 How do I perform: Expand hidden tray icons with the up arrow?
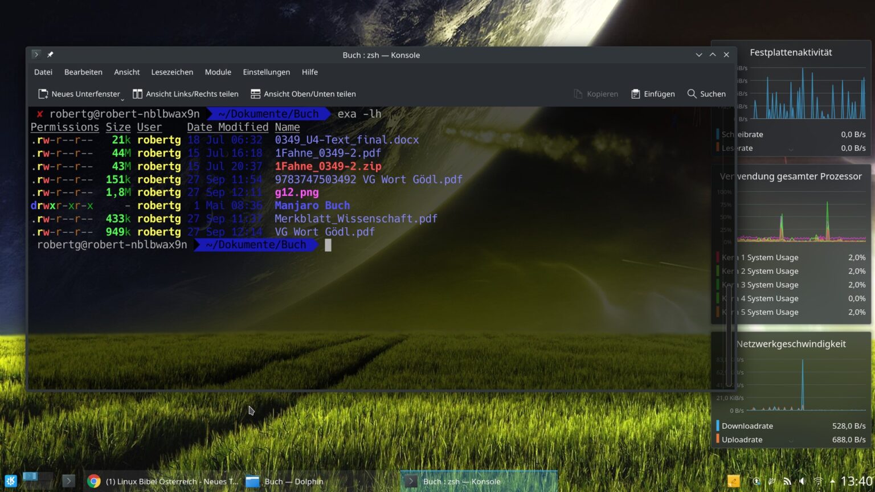coord(832,481)
